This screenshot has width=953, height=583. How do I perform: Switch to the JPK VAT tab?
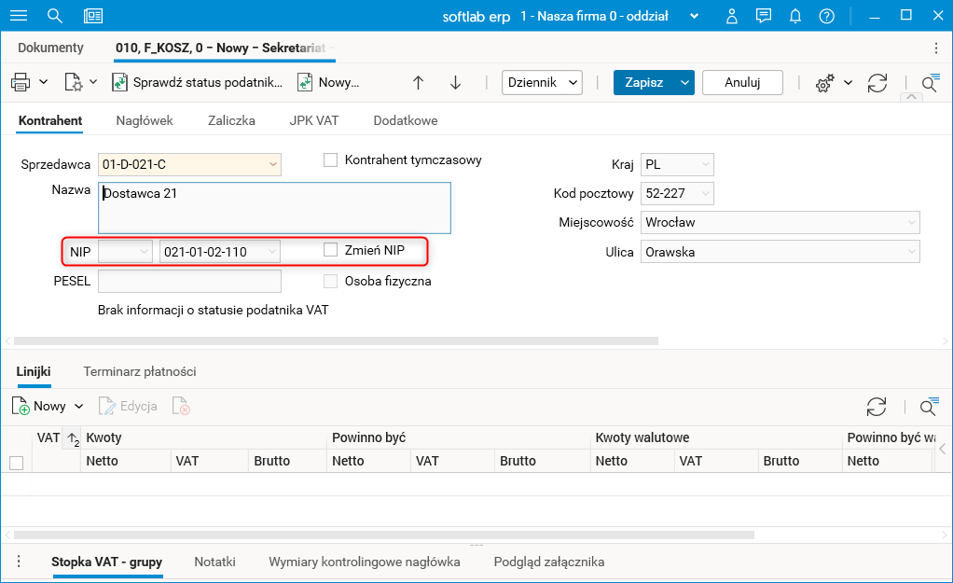point(314,120)
